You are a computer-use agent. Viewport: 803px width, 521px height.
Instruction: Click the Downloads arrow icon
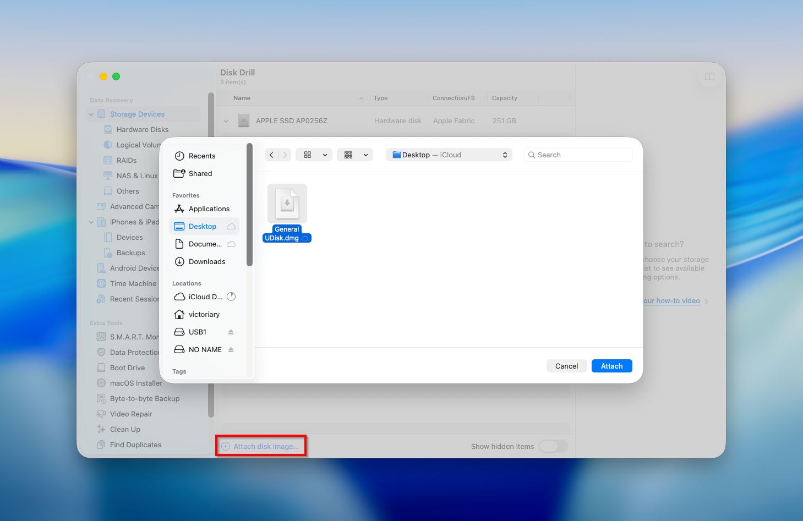[179, 261]
